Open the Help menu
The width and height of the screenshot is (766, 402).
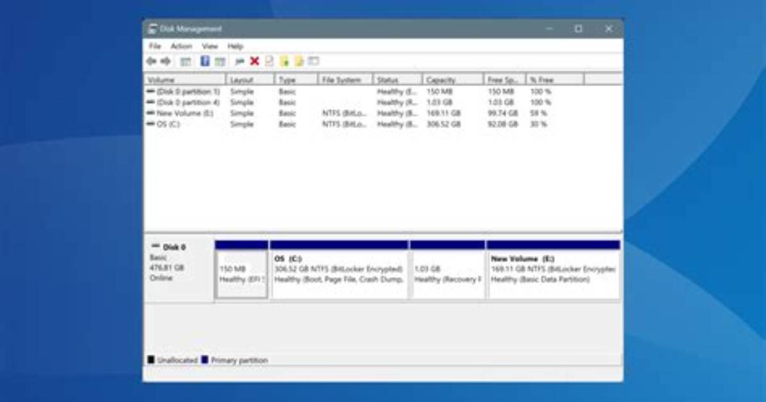pyautogui.click(x=236, y=46)
